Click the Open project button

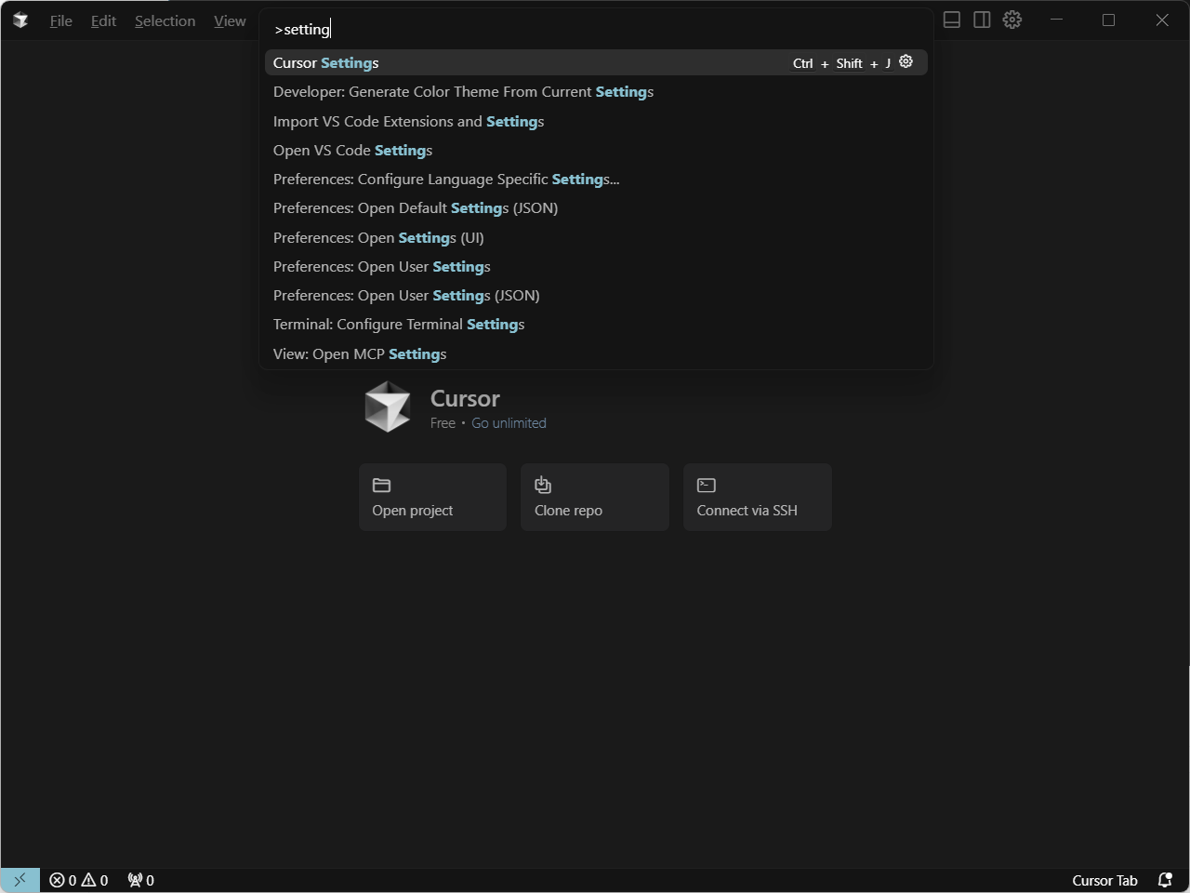pos(432,498)
